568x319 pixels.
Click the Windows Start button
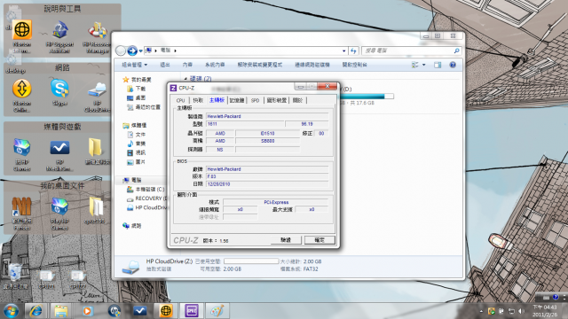12,311
